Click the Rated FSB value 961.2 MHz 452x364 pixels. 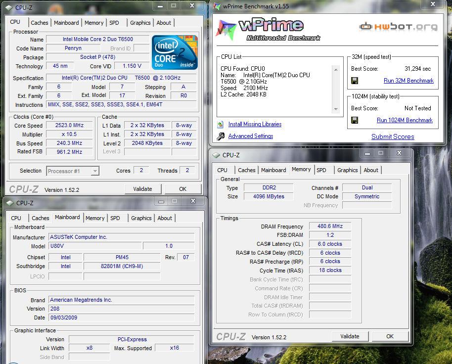coord(69,152)
